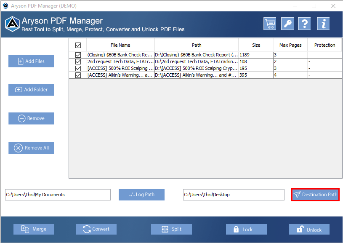Click the Size column header
The width and height of the screenshot is (343, 243).
coord(256,45)
